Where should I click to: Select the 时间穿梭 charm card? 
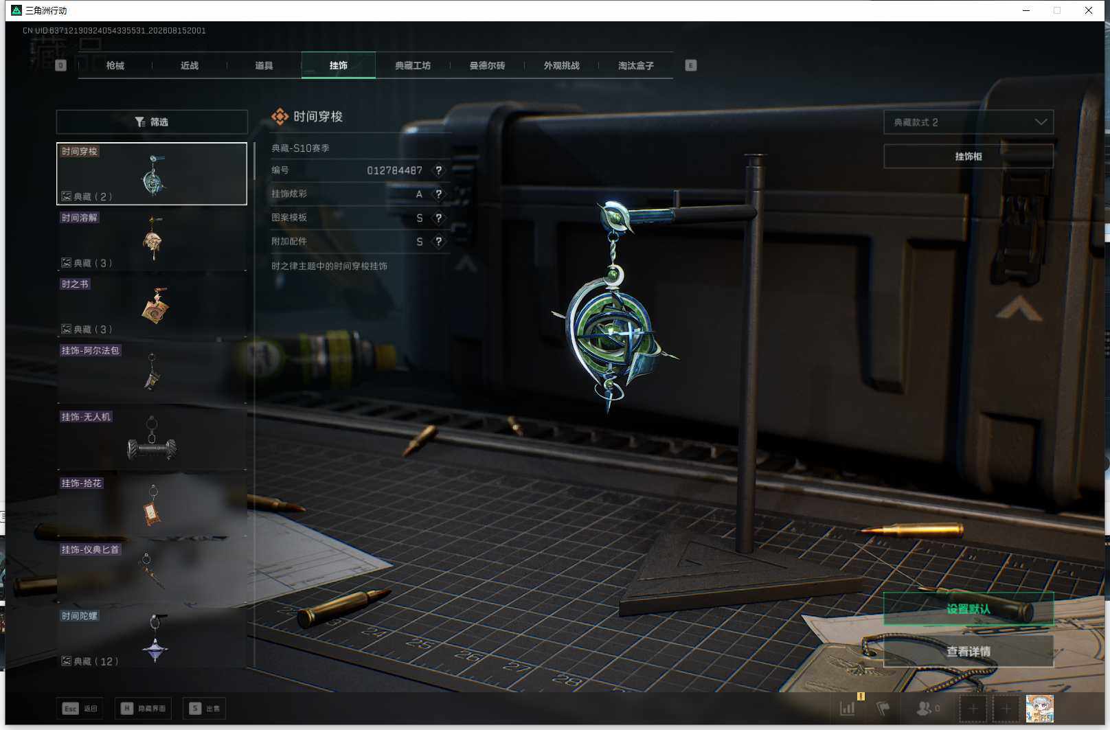point(152,174)
